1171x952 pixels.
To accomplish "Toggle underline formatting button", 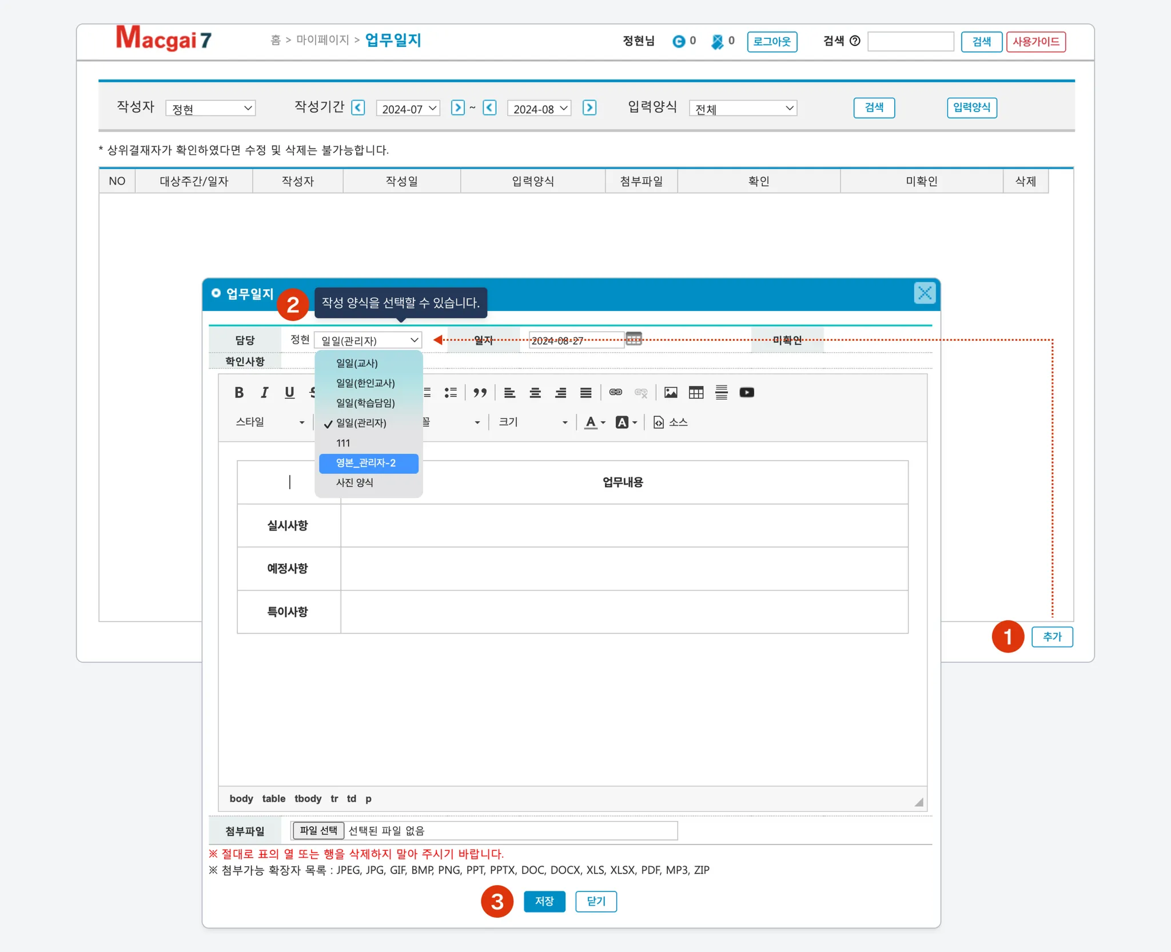I will (x=290, y=392).
